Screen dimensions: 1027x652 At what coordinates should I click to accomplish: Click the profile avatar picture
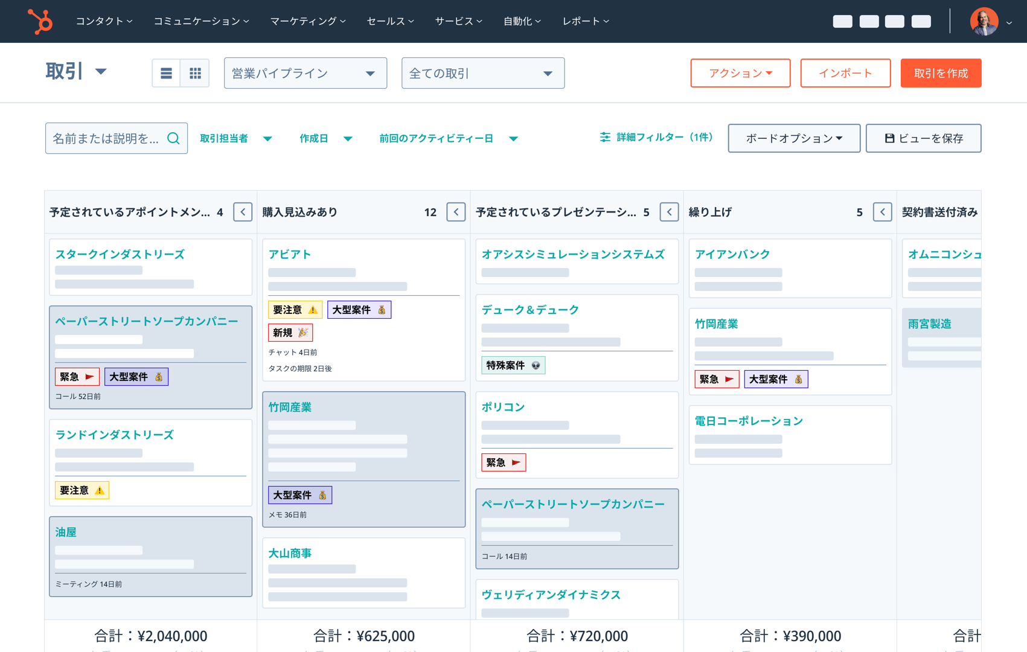(984, 21)
